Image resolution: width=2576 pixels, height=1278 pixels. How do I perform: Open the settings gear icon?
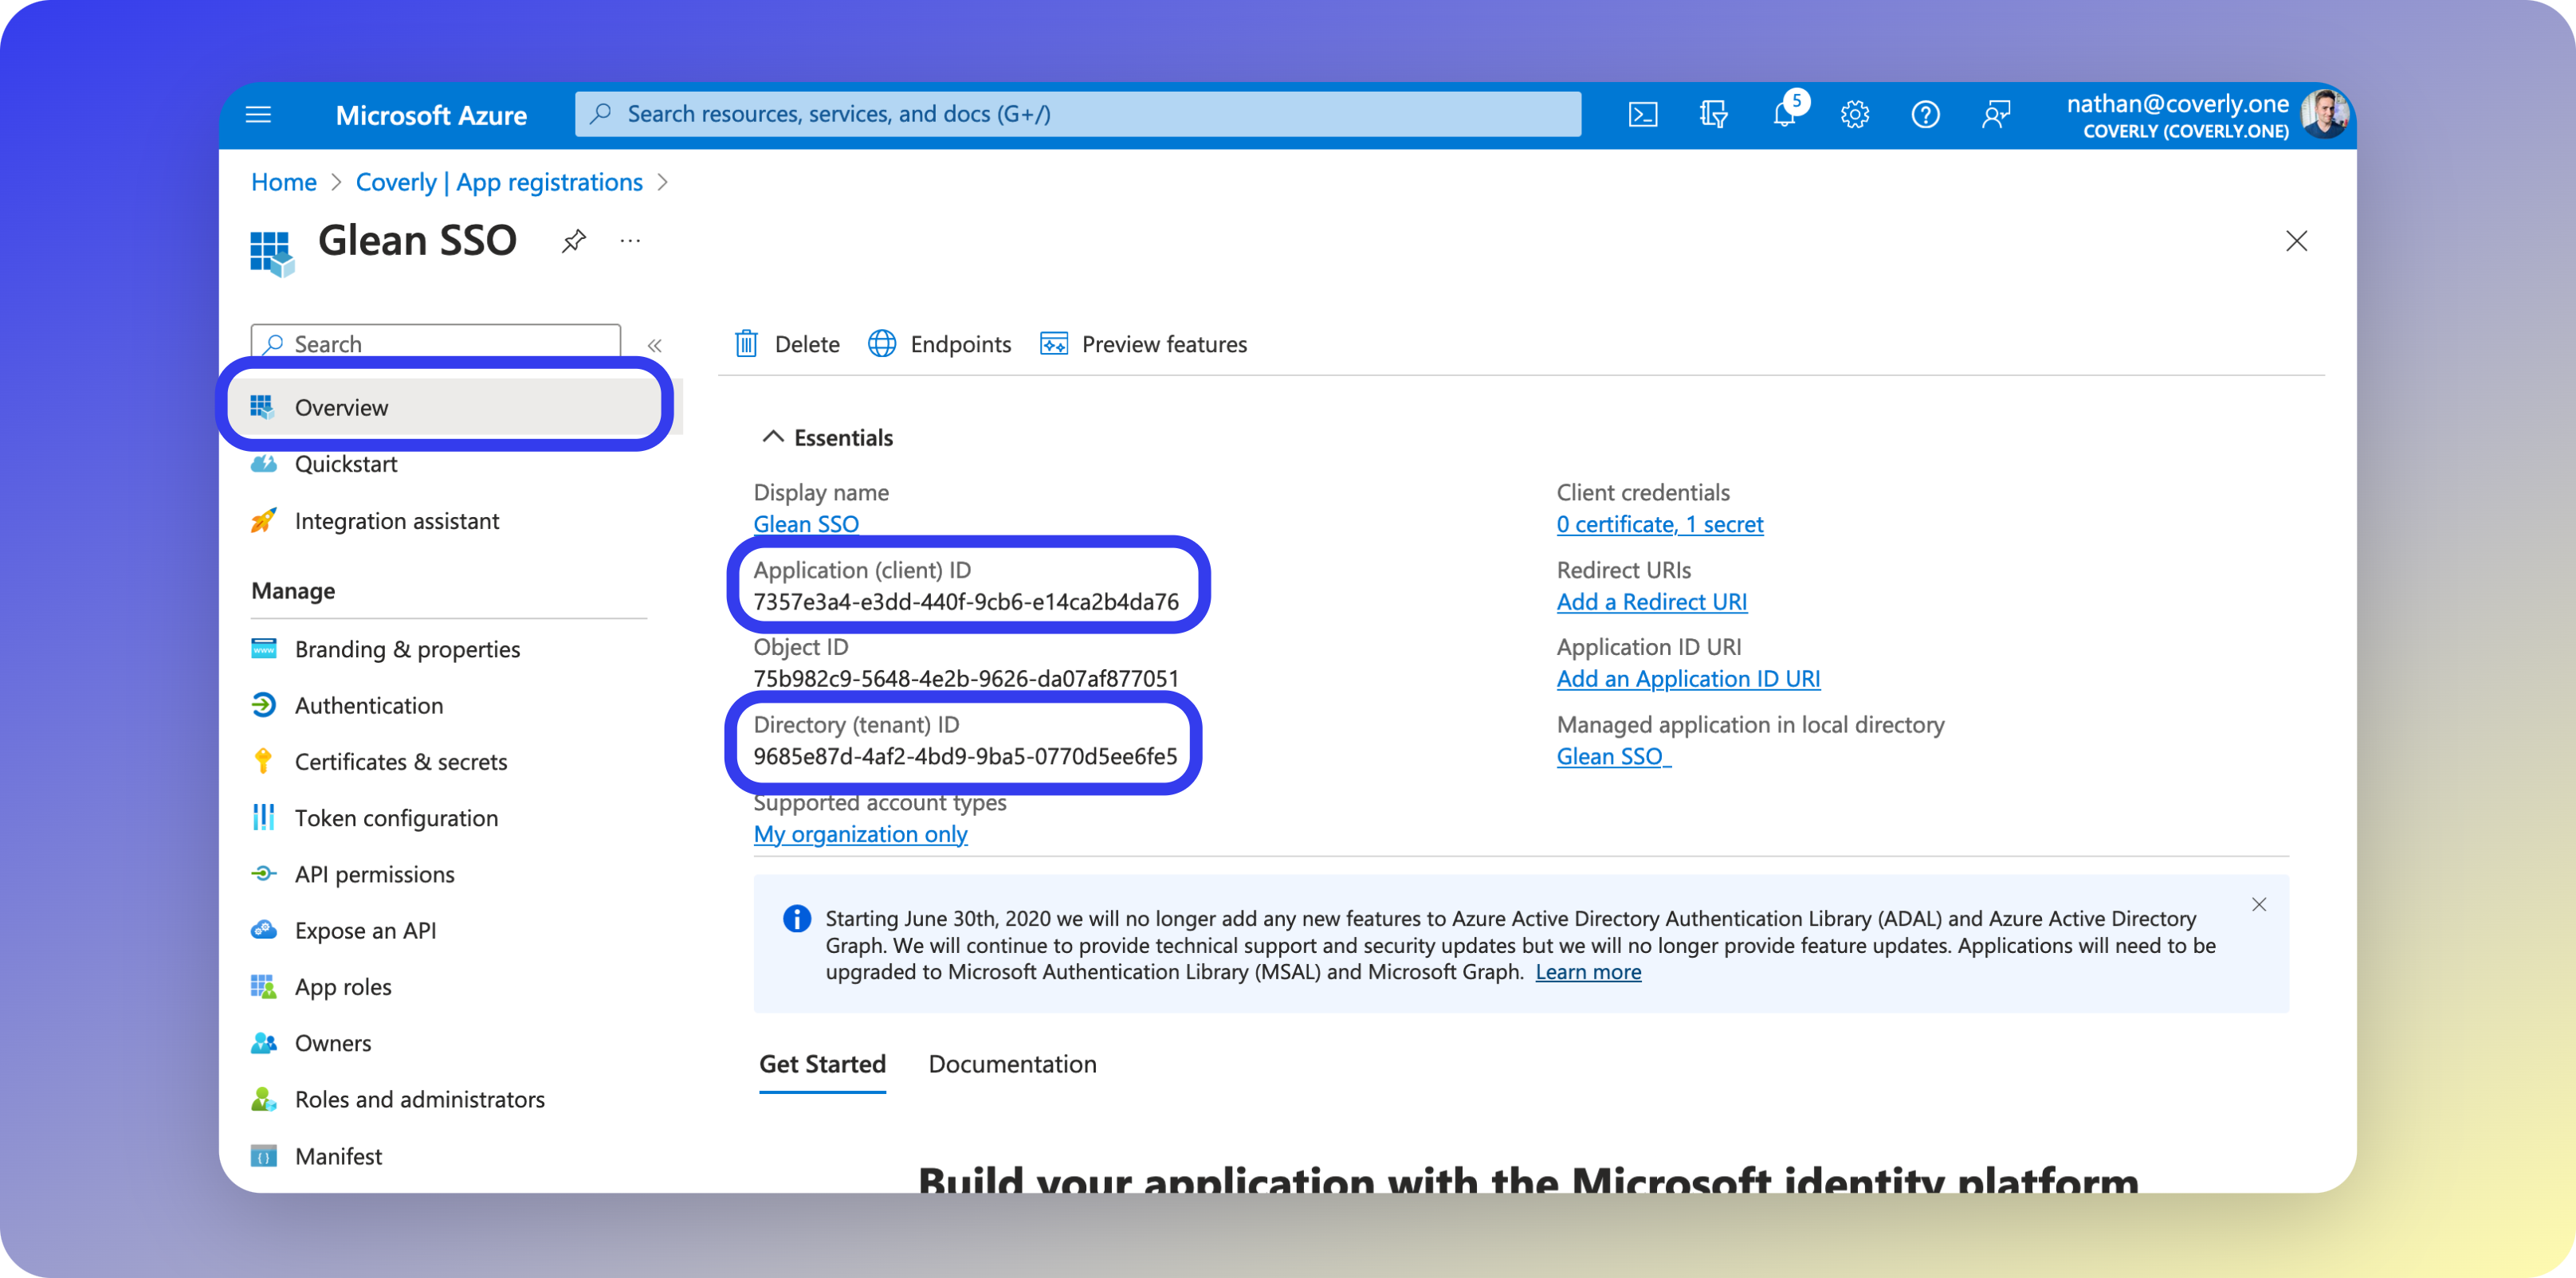[1854, 115]
